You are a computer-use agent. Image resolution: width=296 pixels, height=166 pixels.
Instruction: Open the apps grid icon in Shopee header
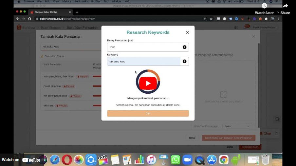pyautogui.click(x=236, y=28)
